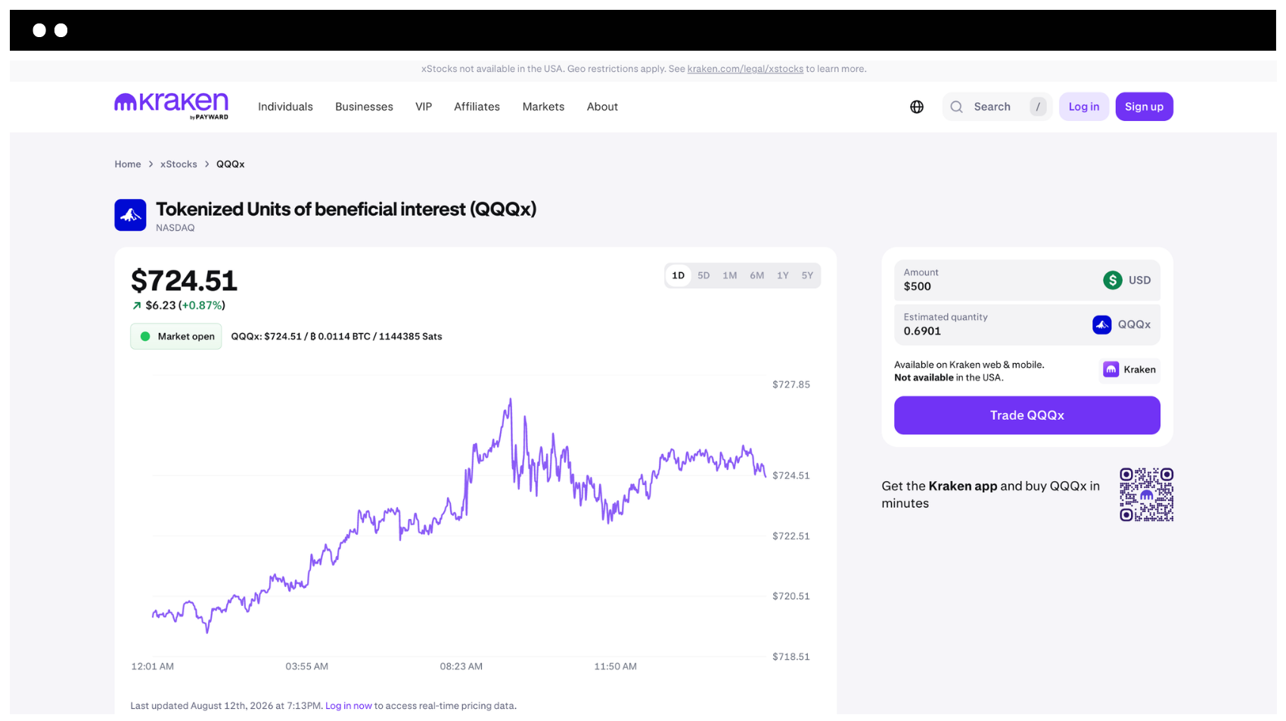
Task: Click the $720.51 axis label
Action: [791, 597]
